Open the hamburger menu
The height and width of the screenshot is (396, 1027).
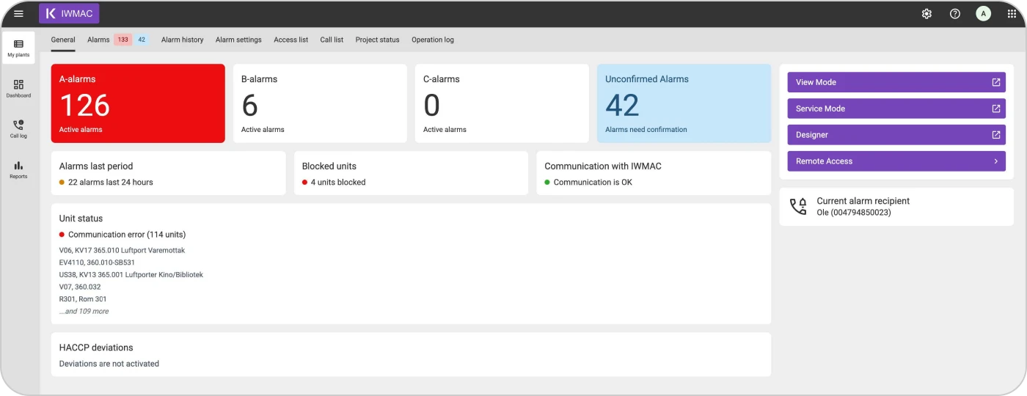click(18, 14)
